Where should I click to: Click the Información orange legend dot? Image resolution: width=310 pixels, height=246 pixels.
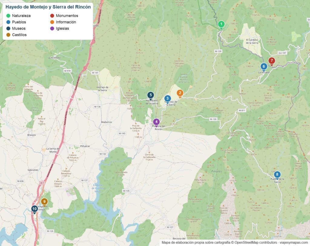[52, 22]
